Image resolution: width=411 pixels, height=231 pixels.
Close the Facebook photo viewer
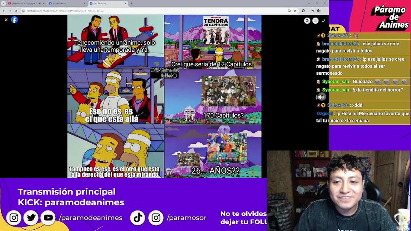[6, 20]
